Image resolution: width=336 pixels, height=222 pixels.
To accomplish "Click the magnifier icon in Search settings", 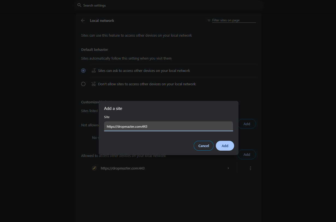I will click(x=79, y=5).
